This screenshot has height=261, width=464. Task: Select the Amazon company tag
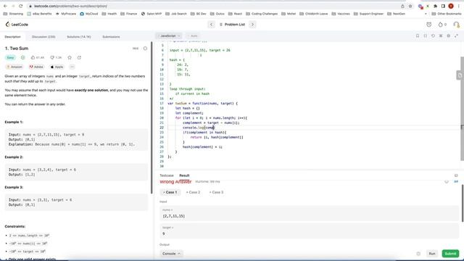tap(14, 67)
